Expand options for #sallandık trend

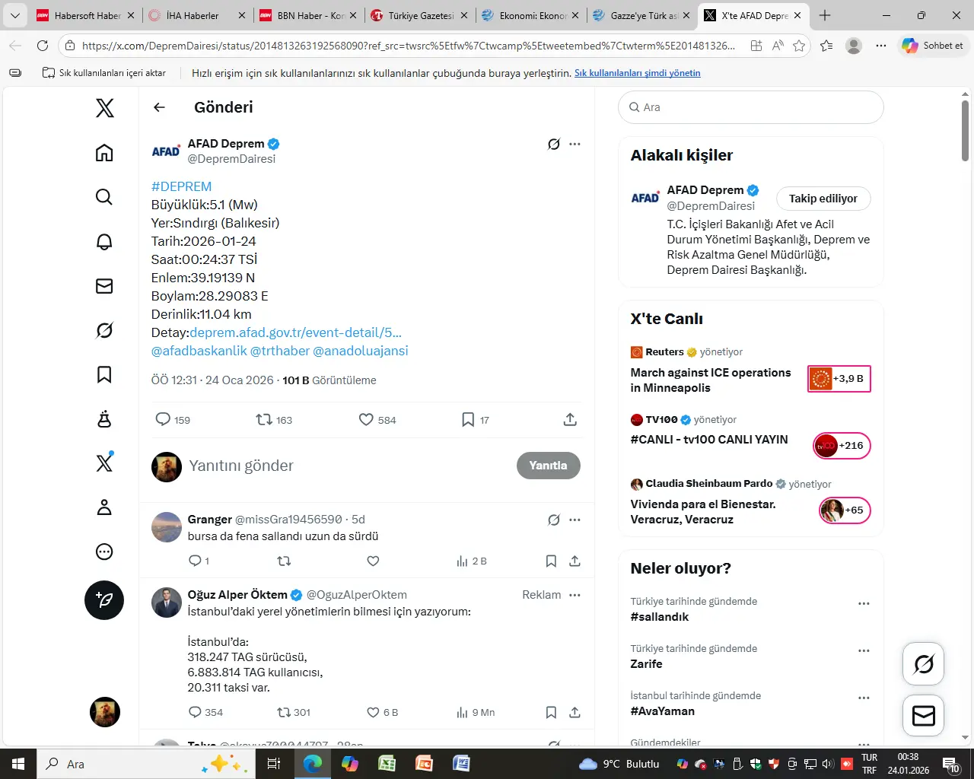[x=864, y=604]
